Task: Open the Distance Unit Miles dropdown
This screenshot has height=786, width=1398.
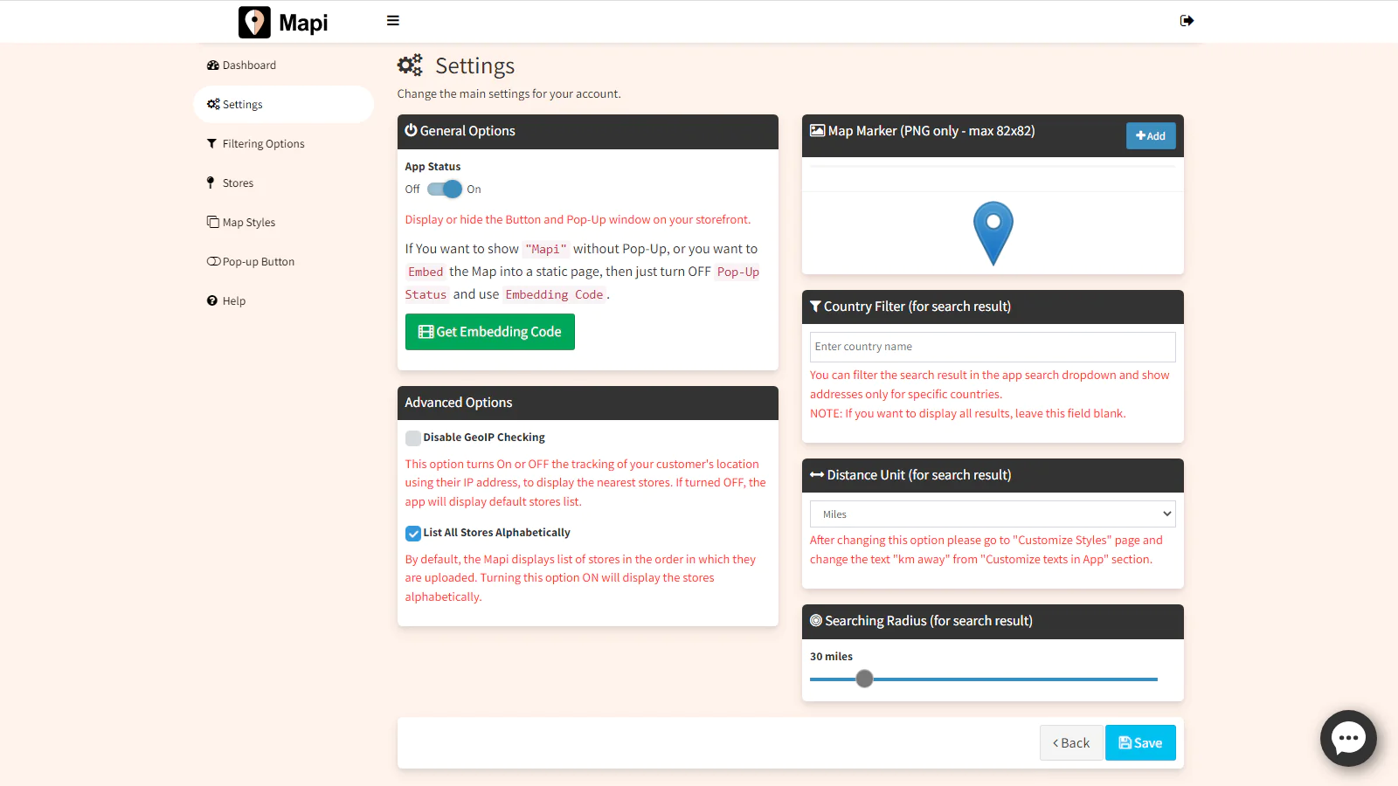Action: coord(993,514)
